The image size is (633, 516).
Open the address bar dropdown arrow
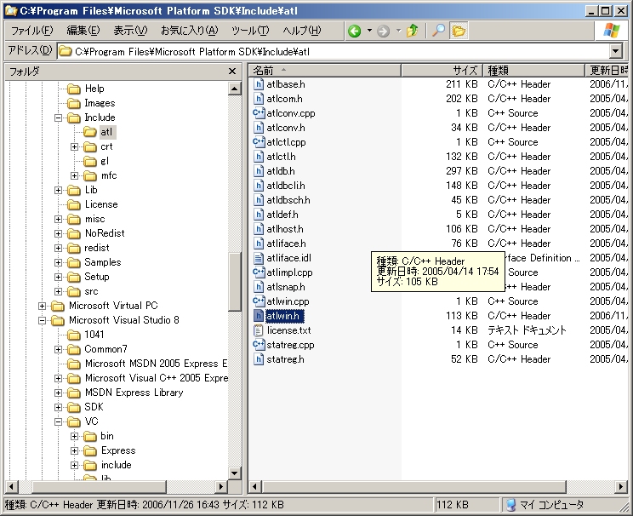click(x=615, y=51)
